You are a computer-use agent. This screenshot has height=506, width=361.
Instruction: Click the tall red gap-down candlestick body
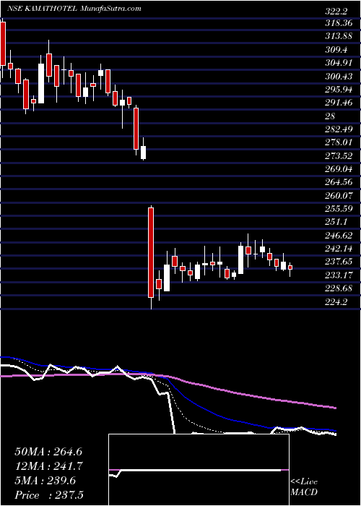pos(151,253)
